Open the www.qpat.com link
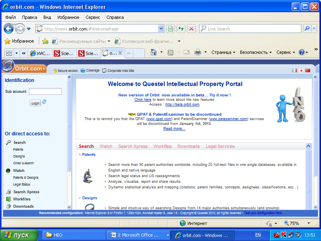Viewport: 321px width, 241px height. point(159,119)
